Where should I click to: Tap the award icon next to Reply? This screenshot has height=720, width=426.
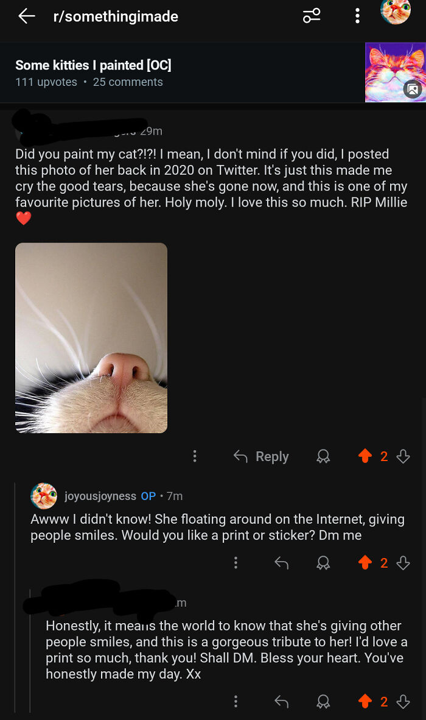323,456
